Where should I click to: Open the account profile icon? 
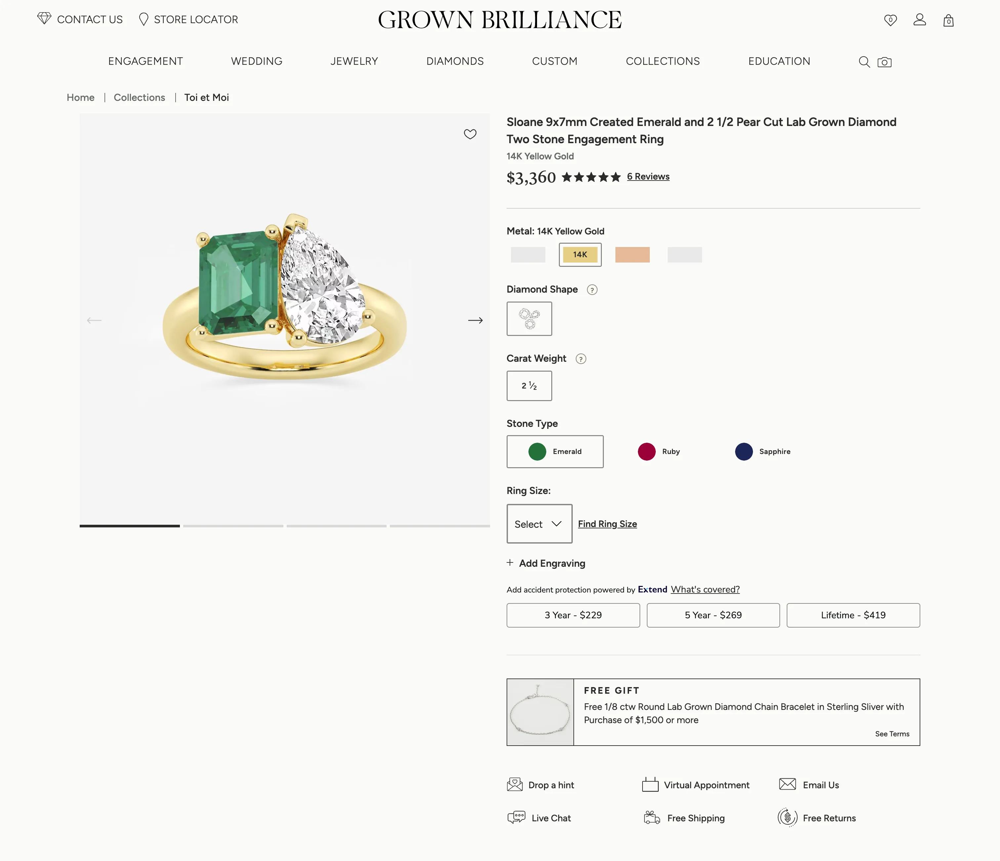[x=919, y=20]
